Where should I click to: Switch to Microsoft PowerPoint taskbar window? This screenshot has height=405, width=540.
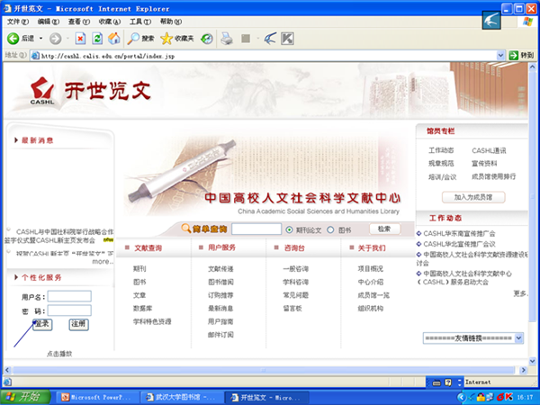[96, 398]
